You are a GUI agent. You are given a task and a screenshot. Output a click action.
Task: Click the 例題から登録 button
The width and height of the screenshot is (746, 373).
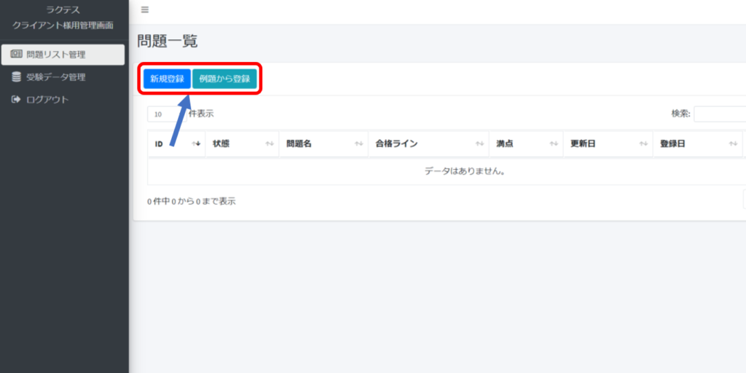[x=224, y=79]
